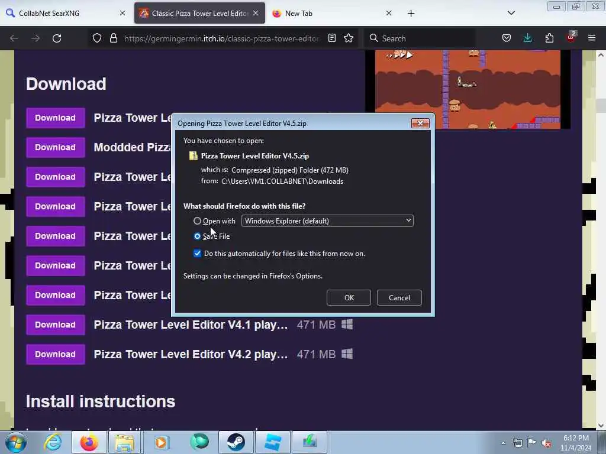Cancel the file opening dialog
606x454 pixels.
click(x=399, y=298)
